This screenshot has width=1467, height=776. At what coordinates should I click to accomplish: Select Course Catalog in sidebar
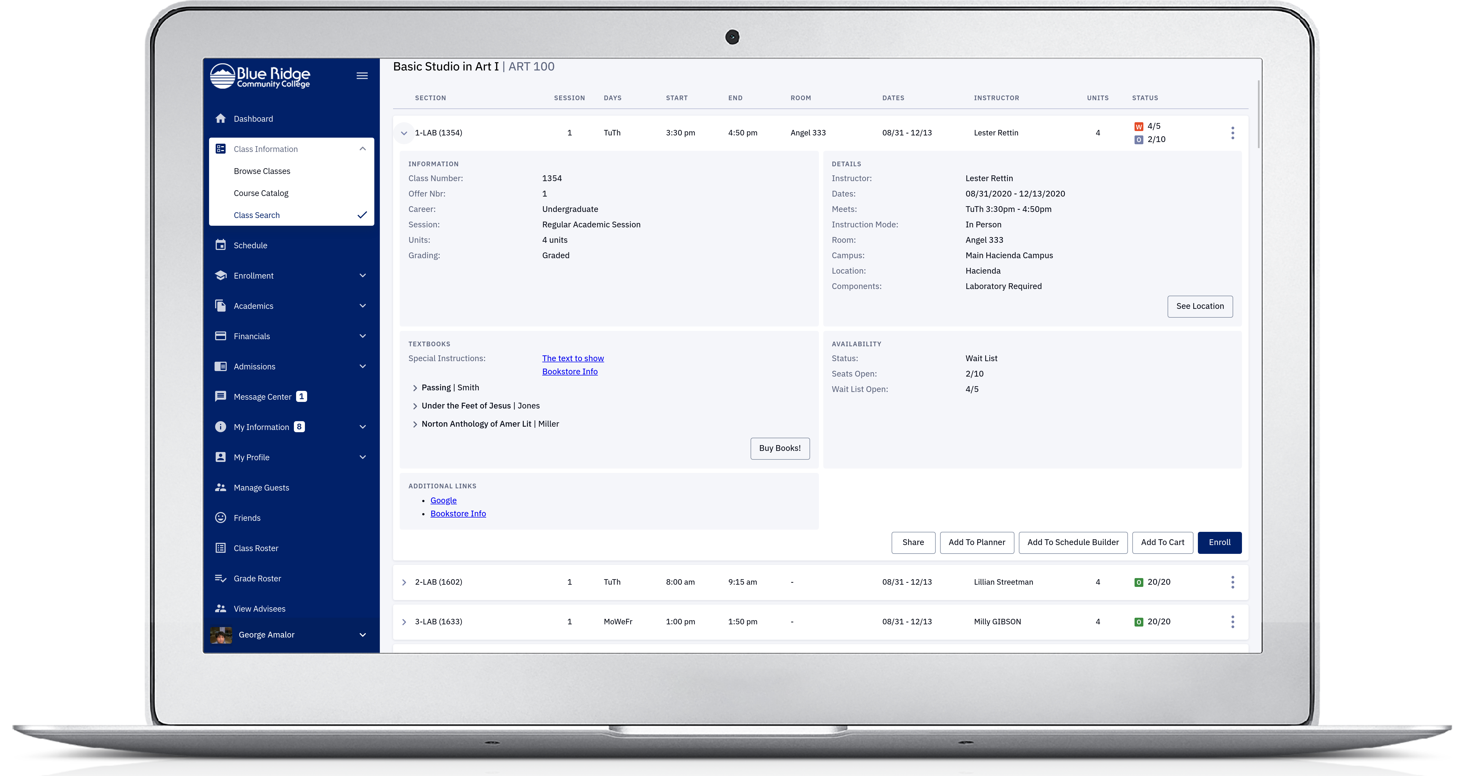point(261,193)
